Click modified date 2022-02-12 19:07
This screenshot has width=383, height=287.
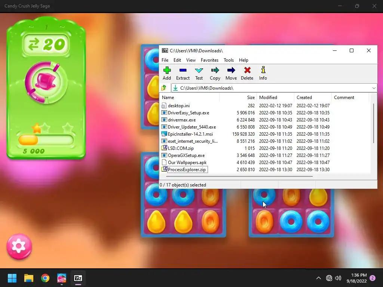tap(276, 106)
